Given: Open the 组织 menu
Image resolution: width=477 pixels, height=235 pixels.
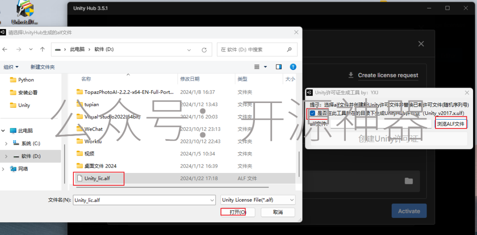Looking at the screenshot, I should tap(11, 67).
